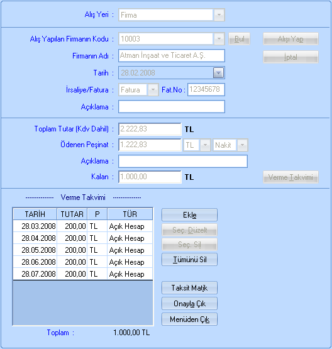Click the Bul button

(239, 39)
